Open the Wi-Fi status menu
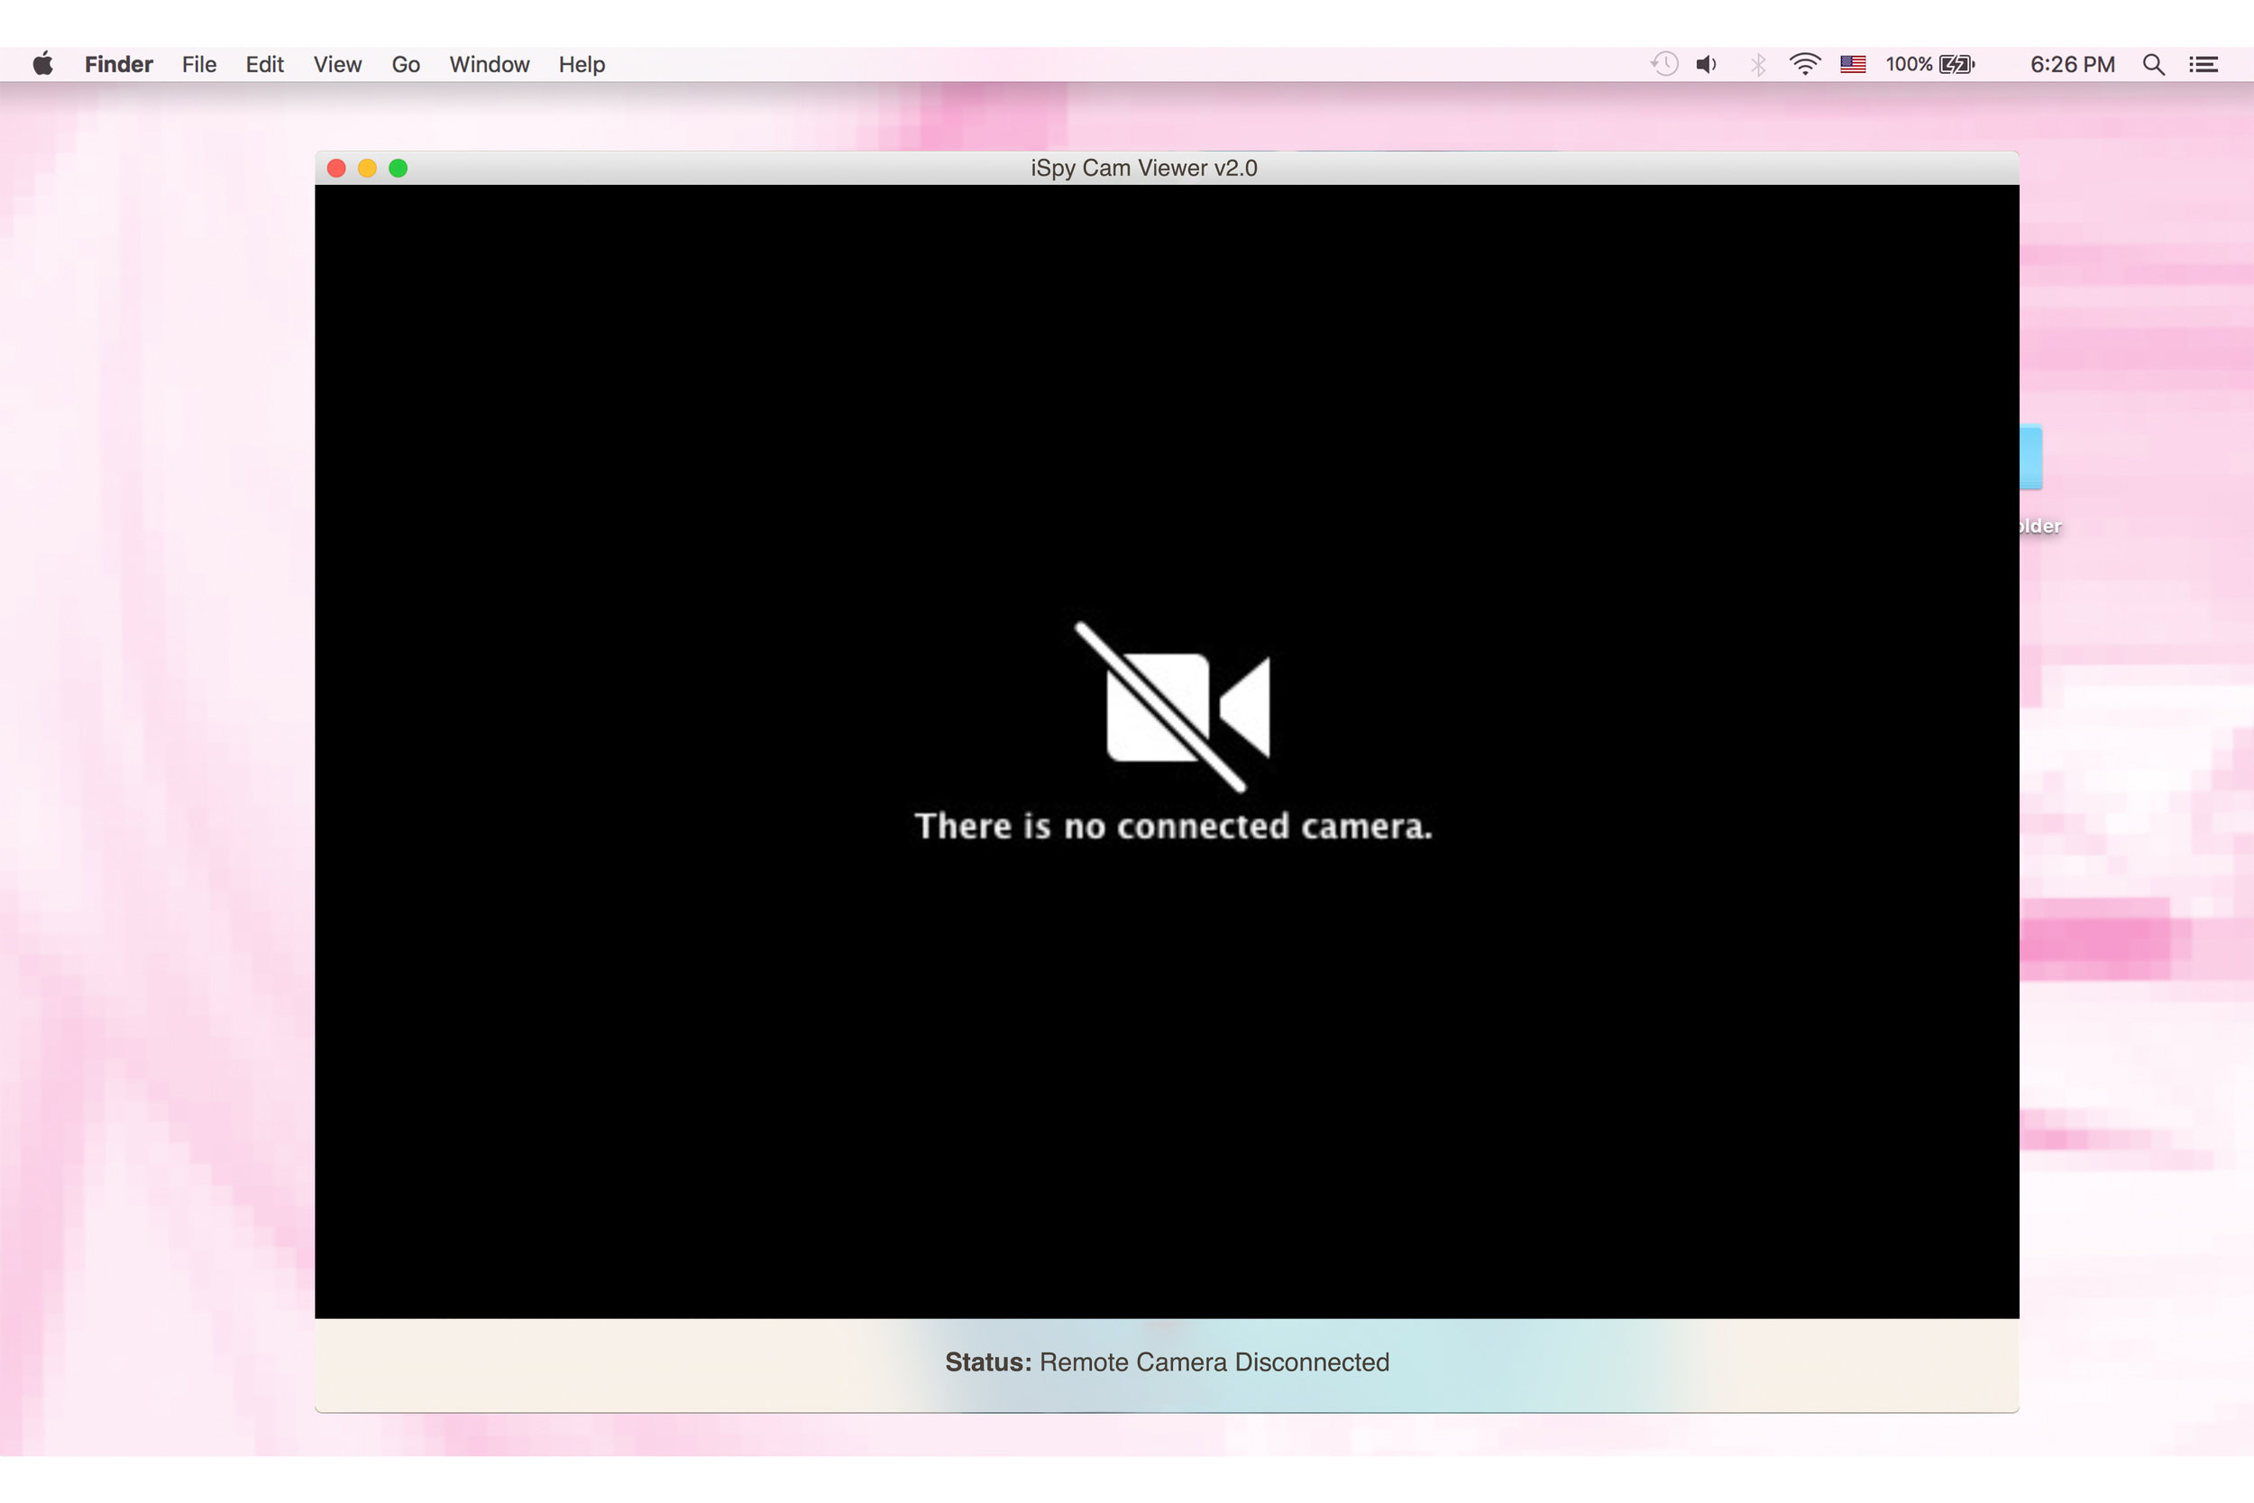 (1804, 64)
